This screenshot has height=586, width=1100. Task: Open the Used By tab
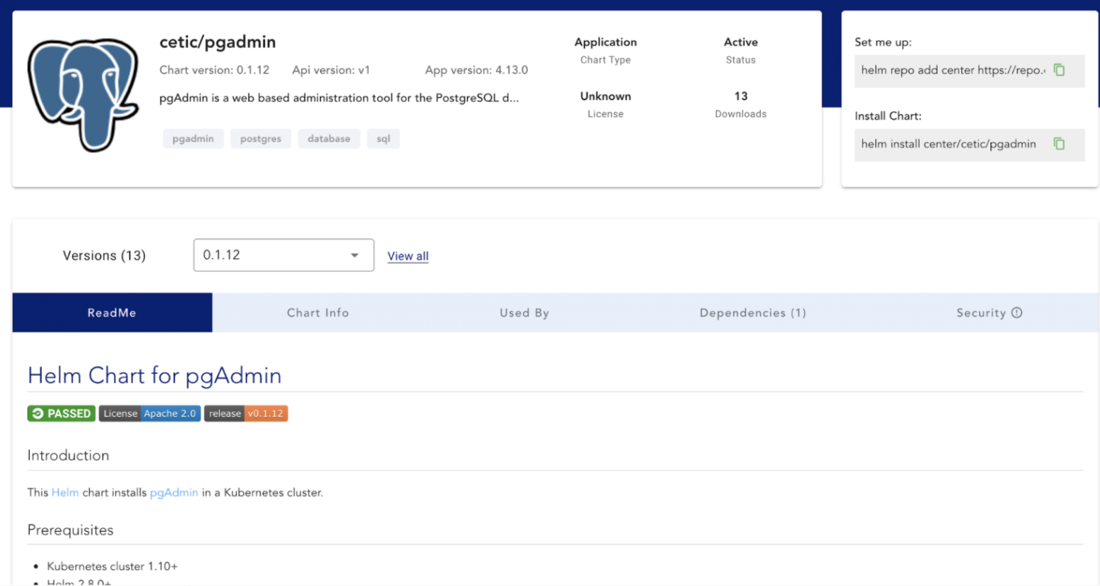click(524, 313)
